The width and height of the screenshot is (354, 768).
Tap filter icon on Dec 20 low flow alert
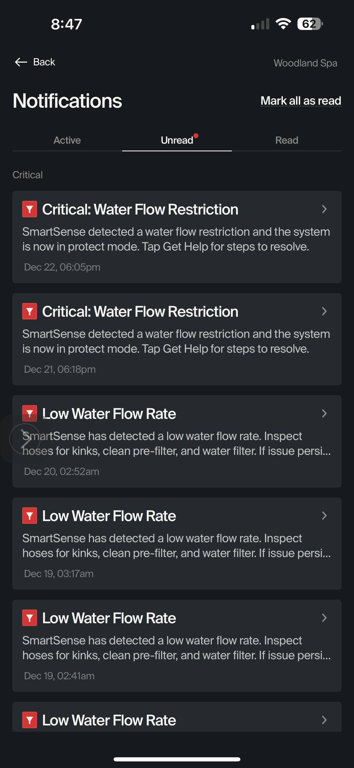[30, 413]
